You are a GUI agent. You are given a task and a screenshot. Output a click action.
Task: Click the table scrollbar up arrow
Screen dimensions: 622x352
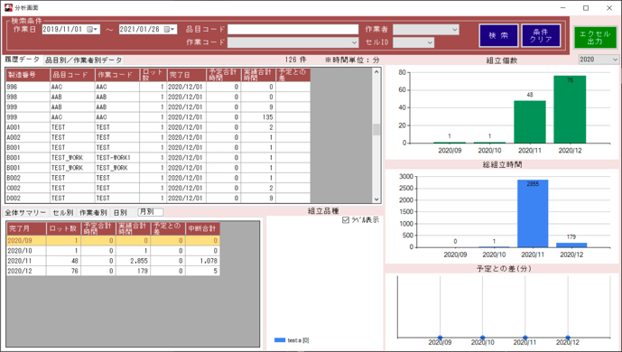(376, 72)
